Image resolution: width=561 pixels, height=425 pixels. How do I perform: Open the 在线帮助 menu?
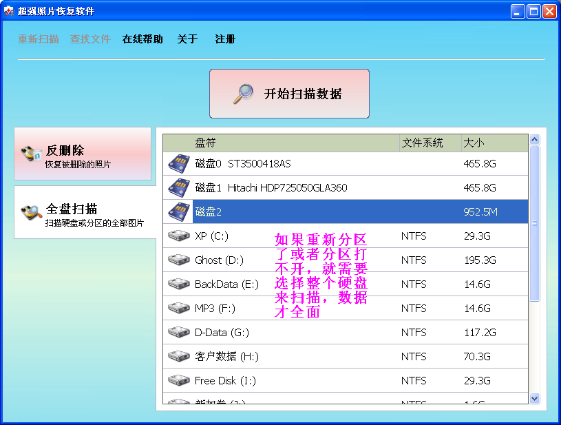[x=142, y=39]
